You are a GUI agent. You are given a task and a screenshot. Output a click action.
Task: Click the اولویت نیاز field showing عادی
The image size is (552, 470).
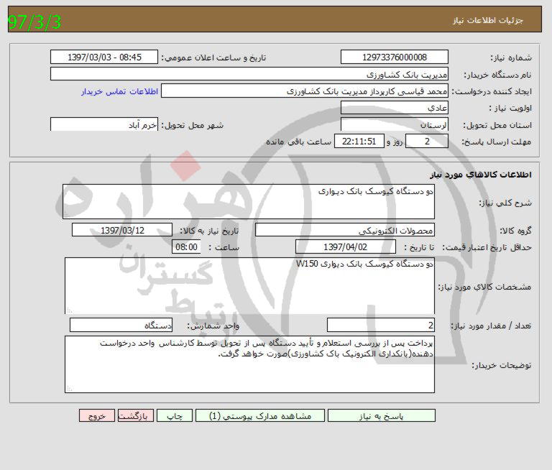coord(394,109)
